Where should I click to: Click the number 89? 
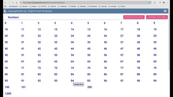155,74
